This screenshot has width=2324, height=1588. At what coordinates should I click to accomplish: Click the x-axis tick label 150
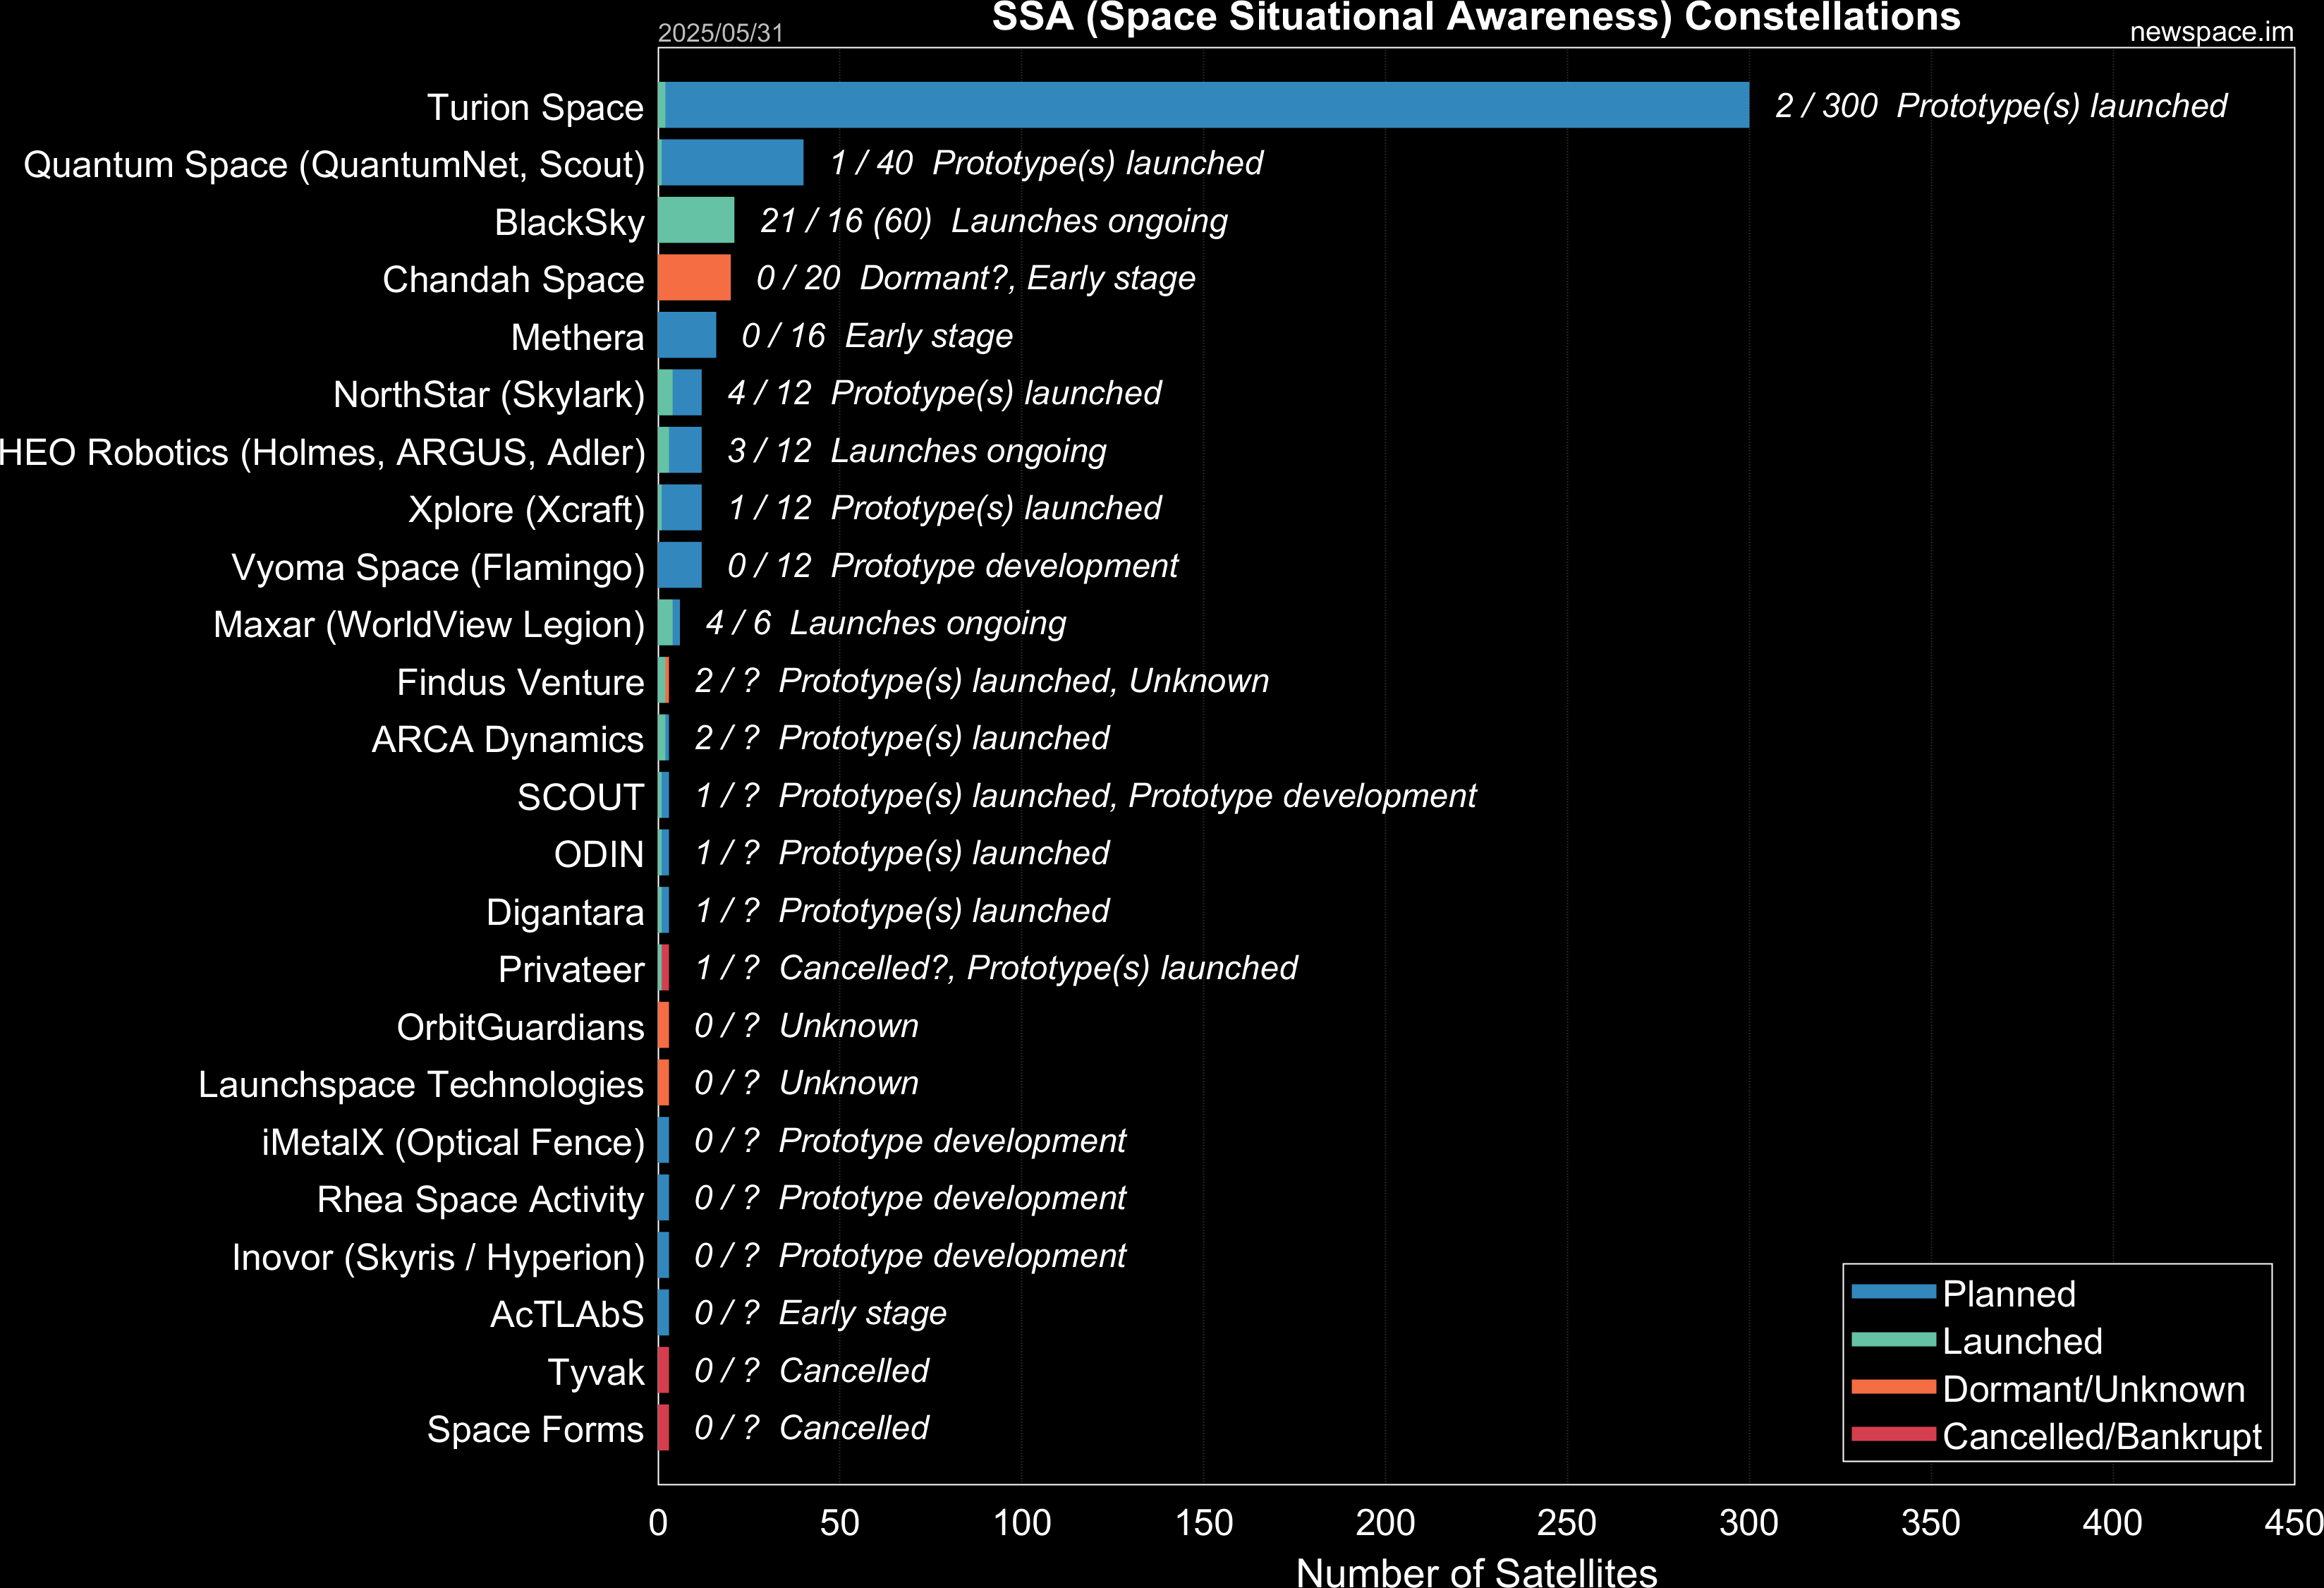[1203, 1522]
